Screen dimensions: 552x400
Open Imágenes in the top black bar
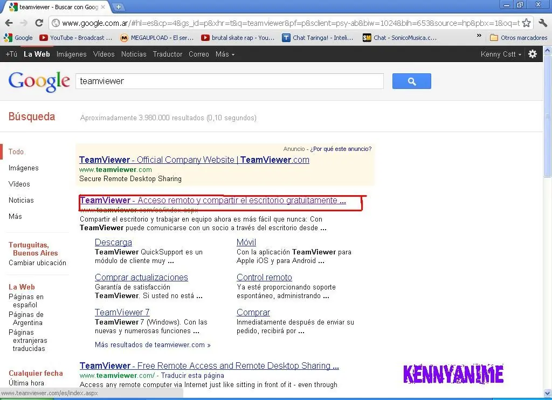72,54
